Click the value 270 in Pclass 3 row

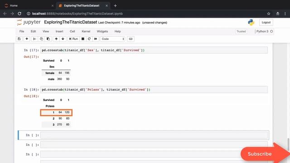pos(59,125)
